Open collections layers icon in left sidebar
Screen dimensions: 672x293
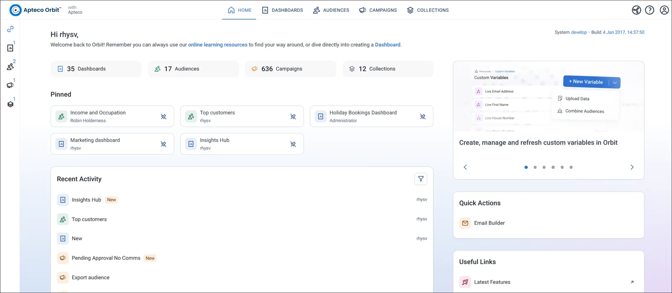pyautogui.click(x=10, y=104)
